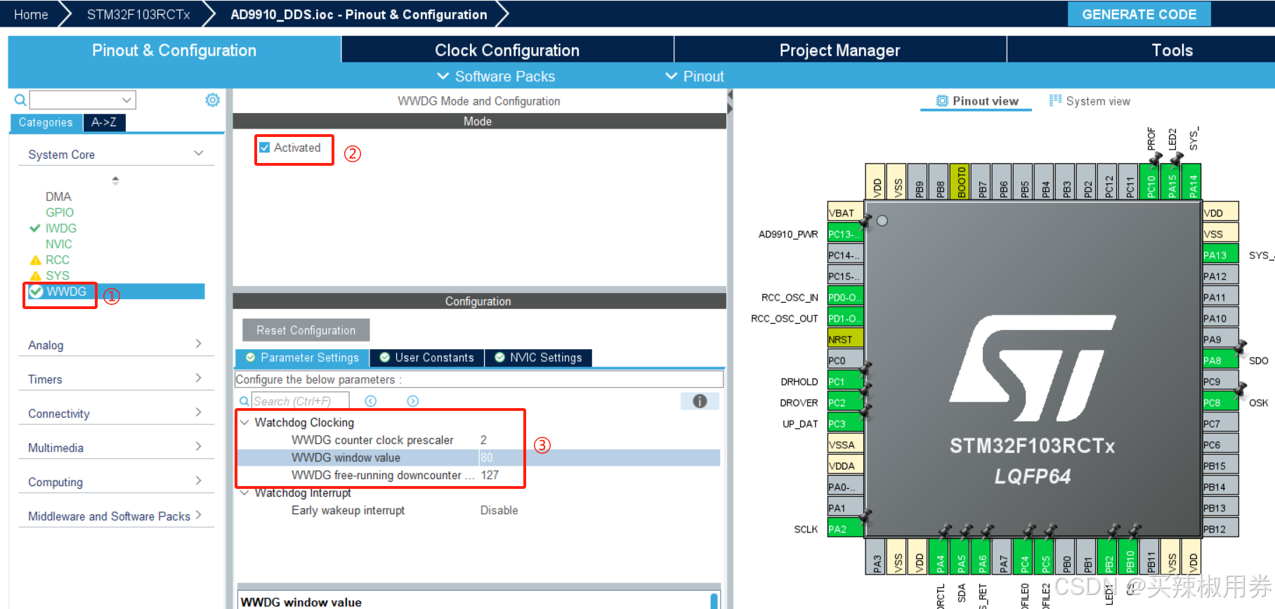
Task: Open the Software Packs dropdown
Action: [x=496, y=76]
